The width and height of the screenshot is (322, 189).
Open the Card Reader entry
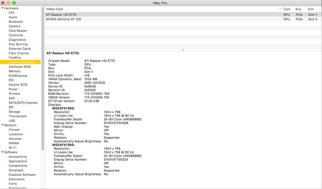coord(18,31)
